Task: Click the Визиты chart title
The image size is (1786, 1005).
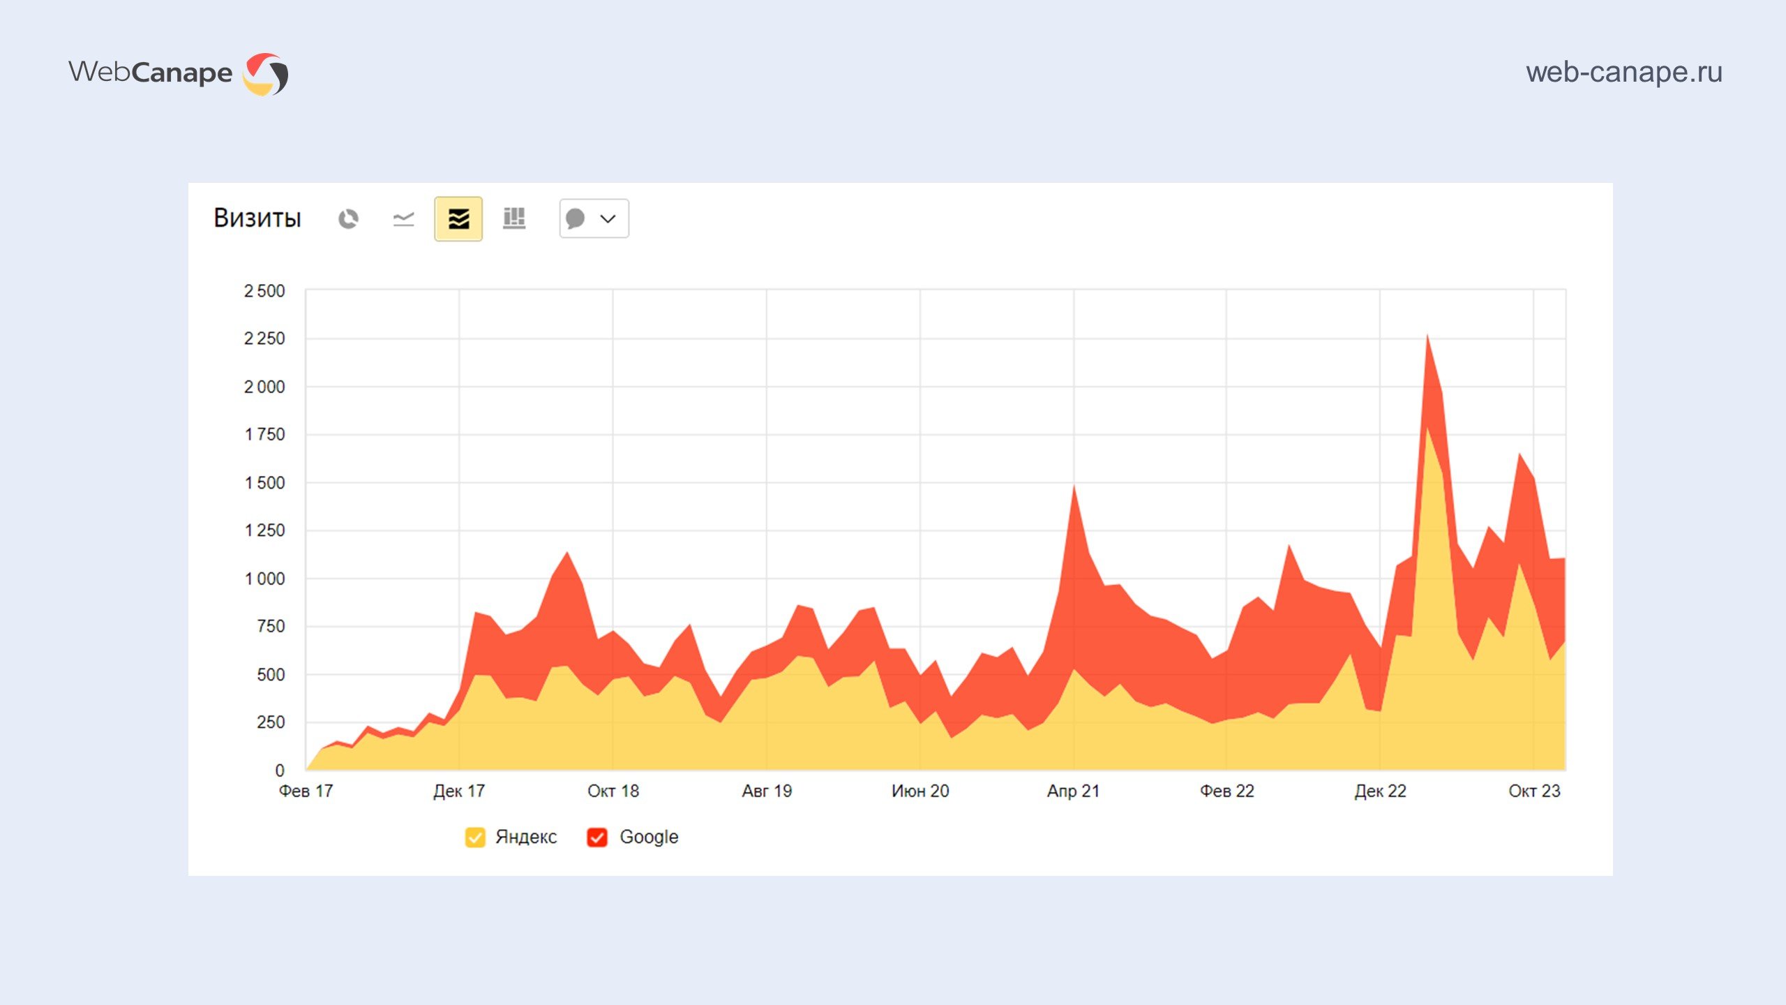Action: pos(257,218)
